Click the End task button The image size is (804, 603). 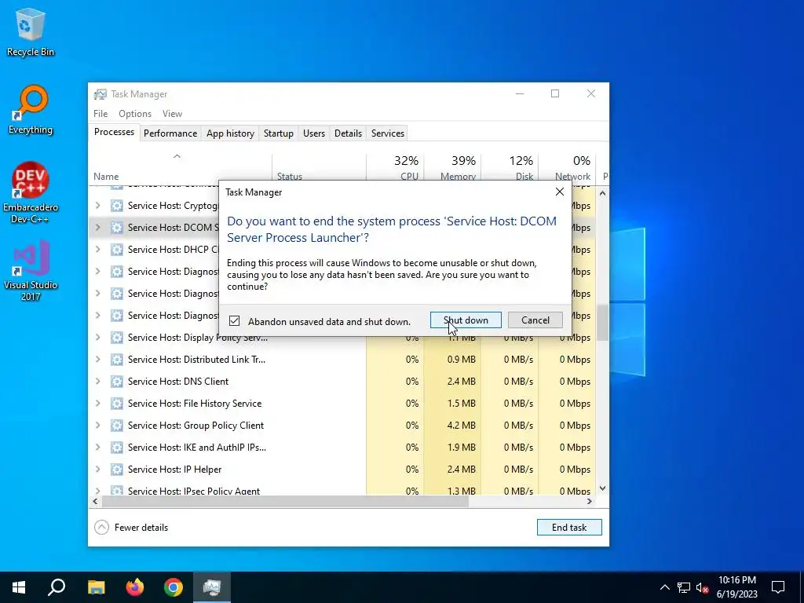click(569, 527)
